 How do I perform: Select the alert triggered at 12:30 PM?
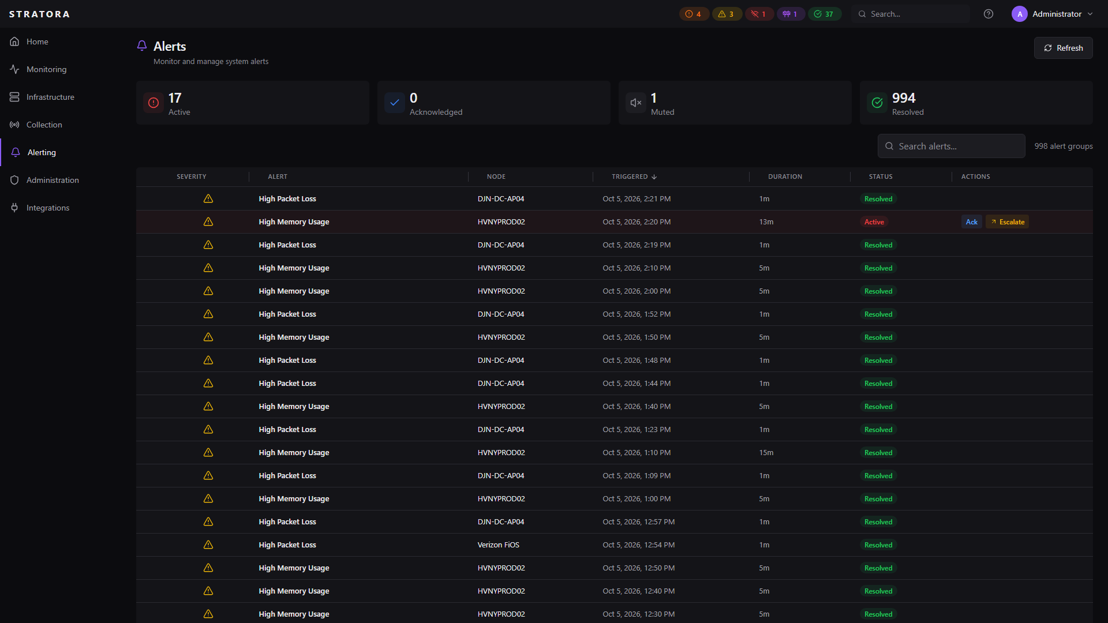click(614, 614)
